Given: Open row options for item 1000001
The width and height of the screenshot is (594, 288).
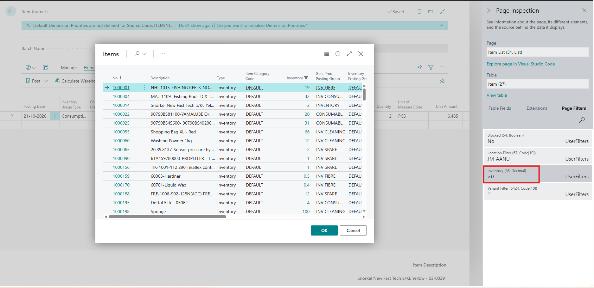Looking at the screenshot, I should tap(144, 88).
